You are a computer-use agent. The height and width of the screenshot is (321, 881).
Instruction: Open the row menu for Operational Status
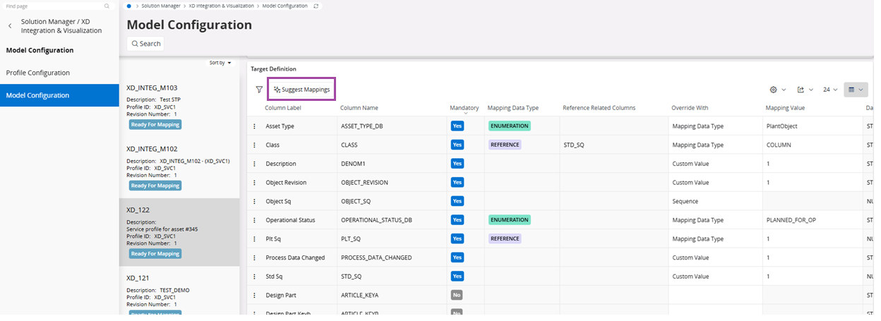(255, 220)
